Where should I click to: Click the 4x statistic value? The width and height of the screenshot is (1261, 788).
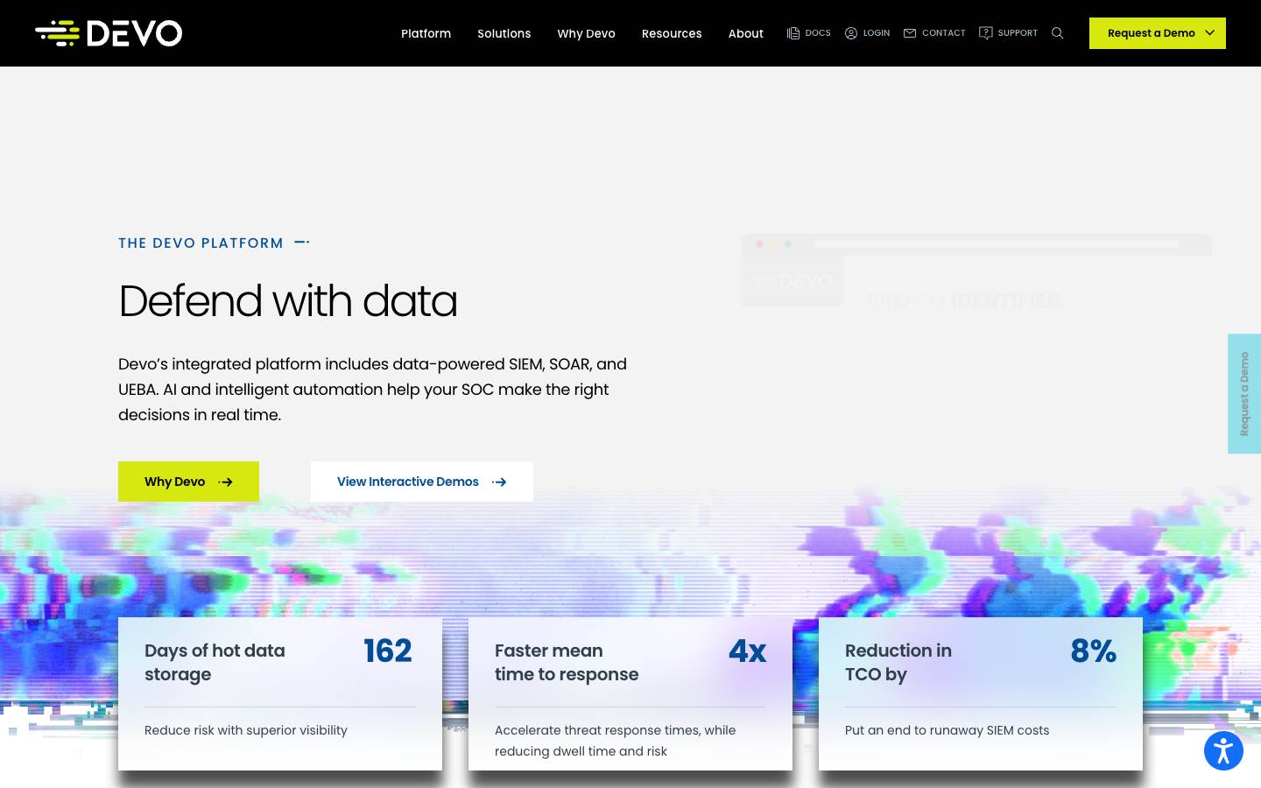748,651
